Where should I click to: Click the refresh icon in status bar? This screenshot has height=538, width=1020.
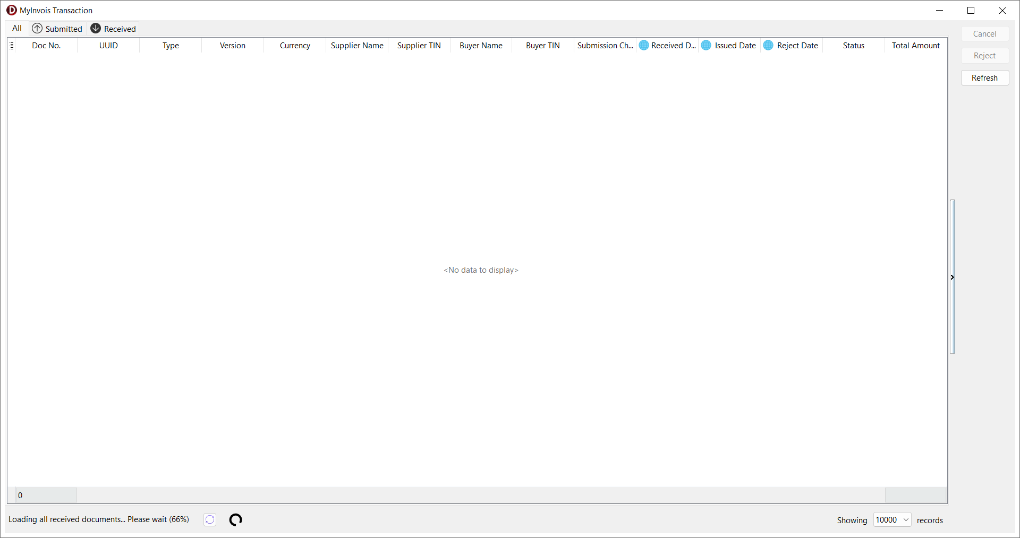[210, 520]
